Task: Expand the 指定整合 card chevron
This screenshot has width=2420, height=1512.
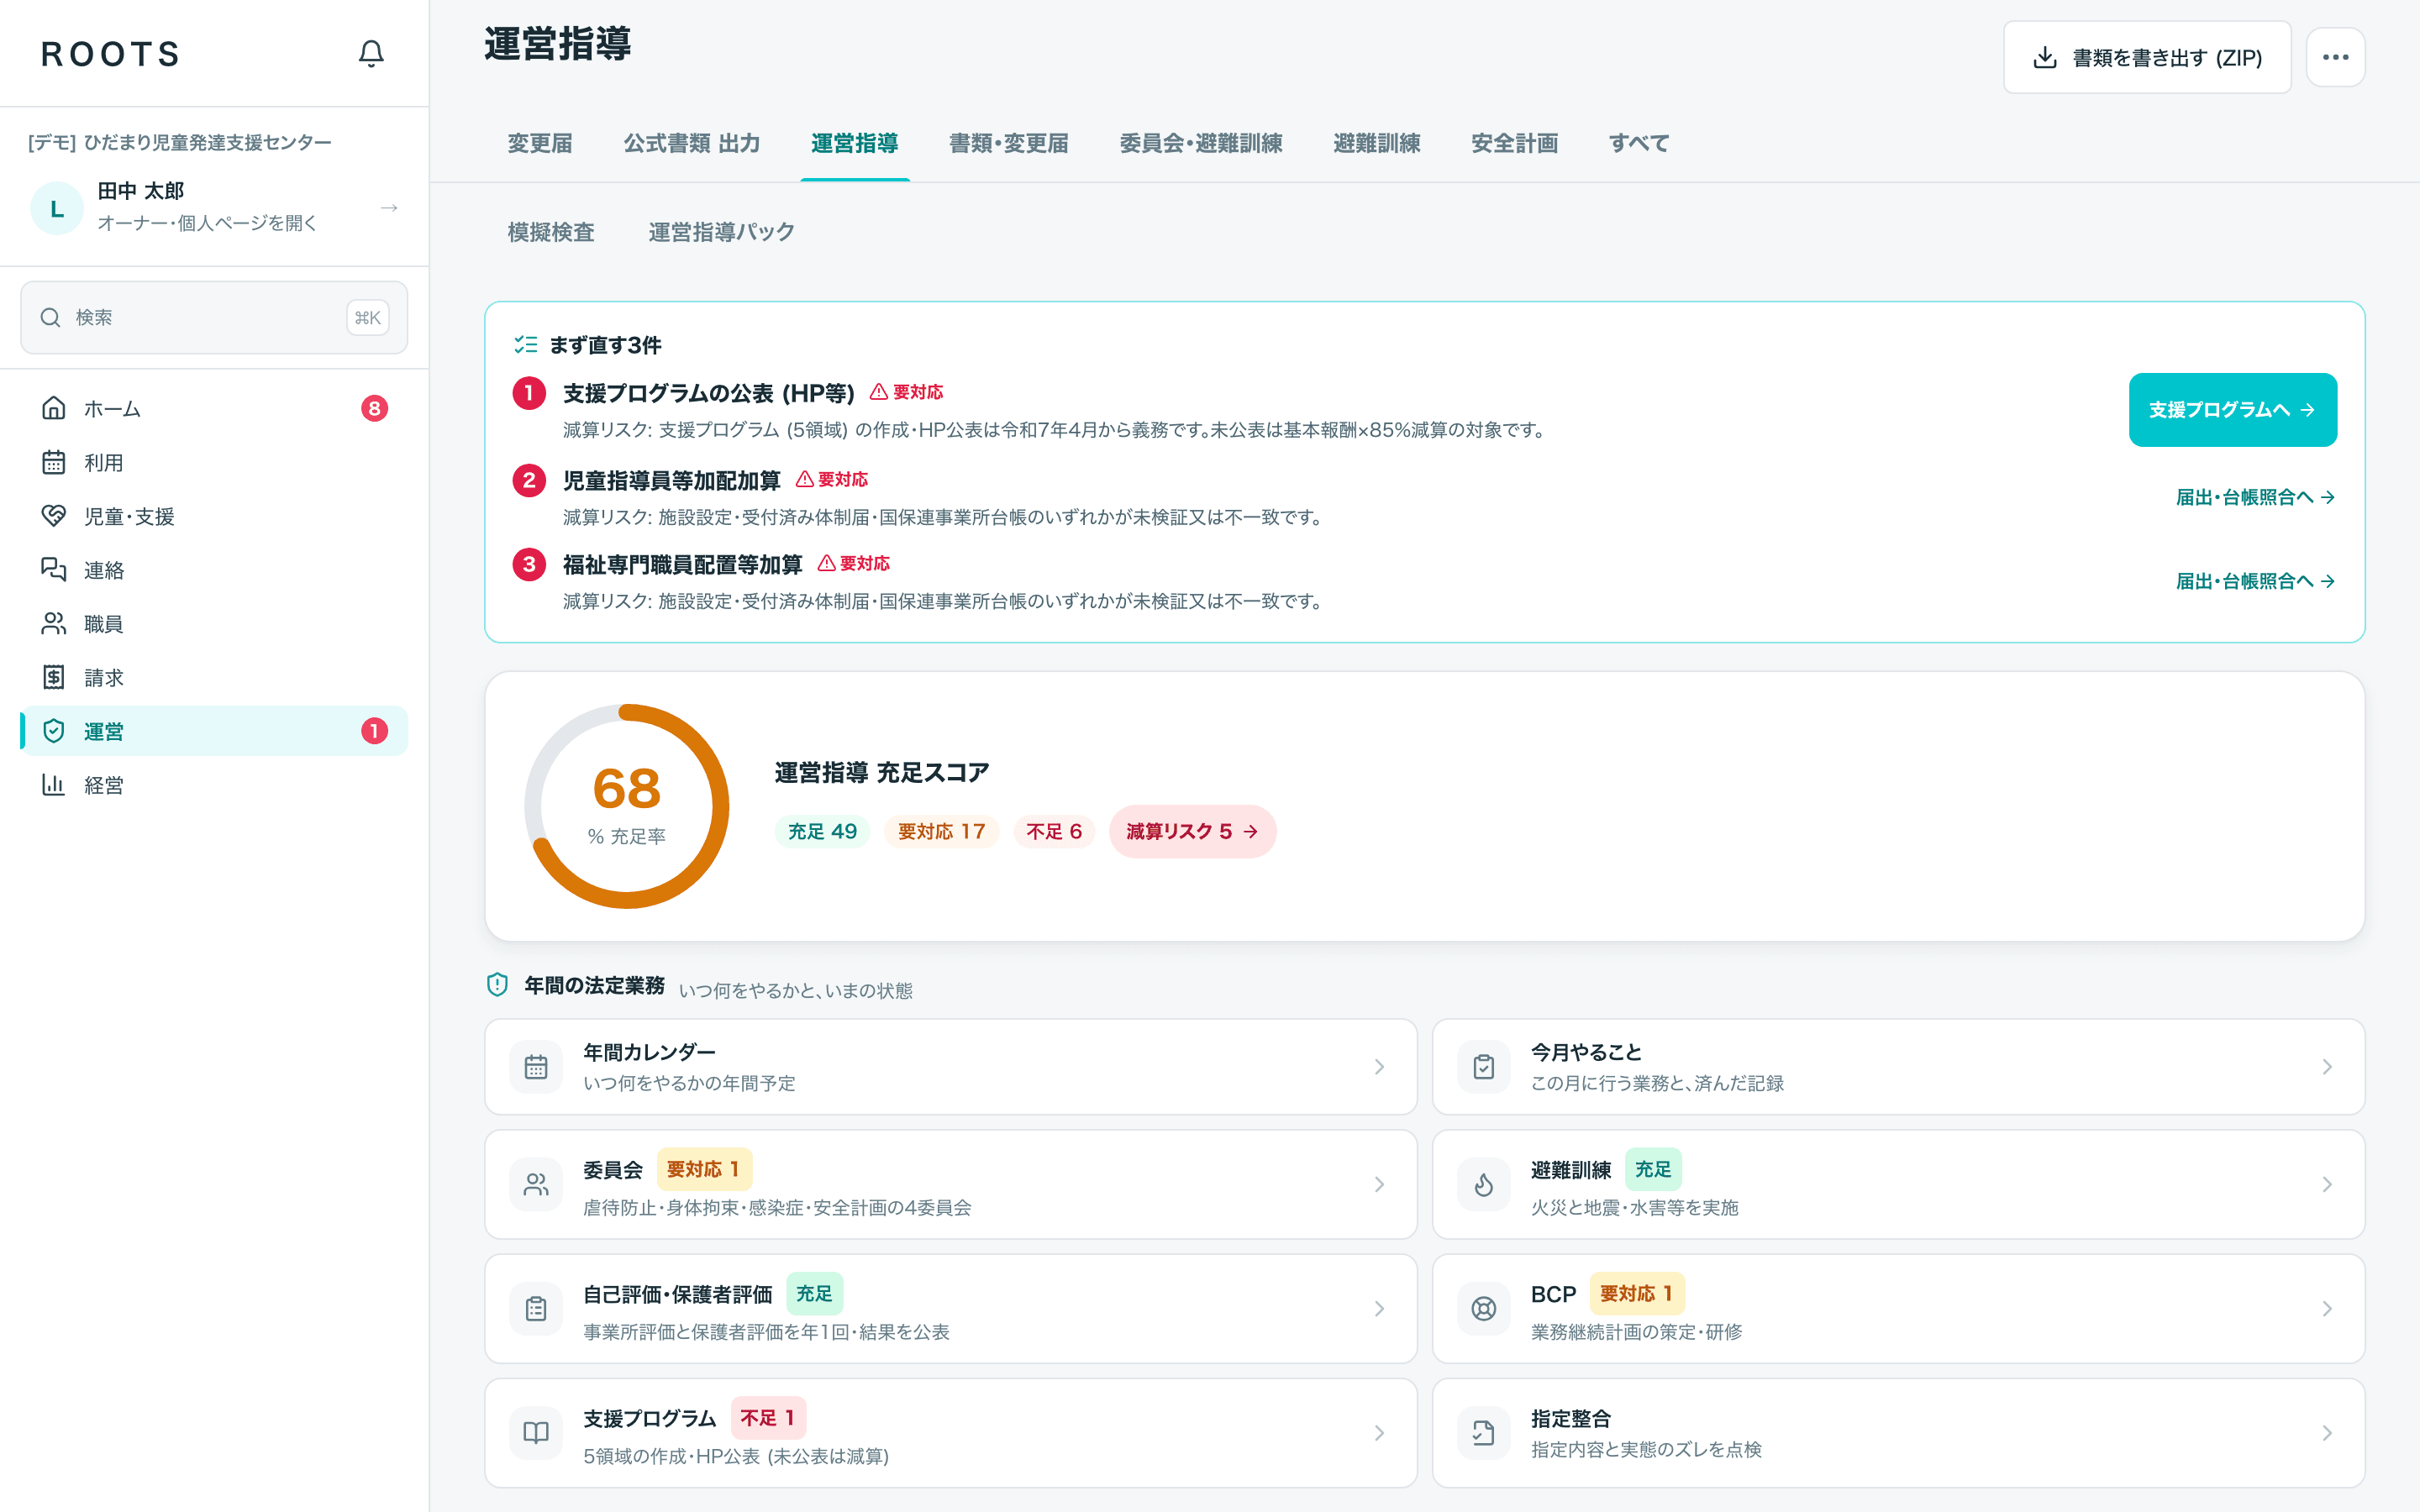Action: (x=2327, y=1433)
